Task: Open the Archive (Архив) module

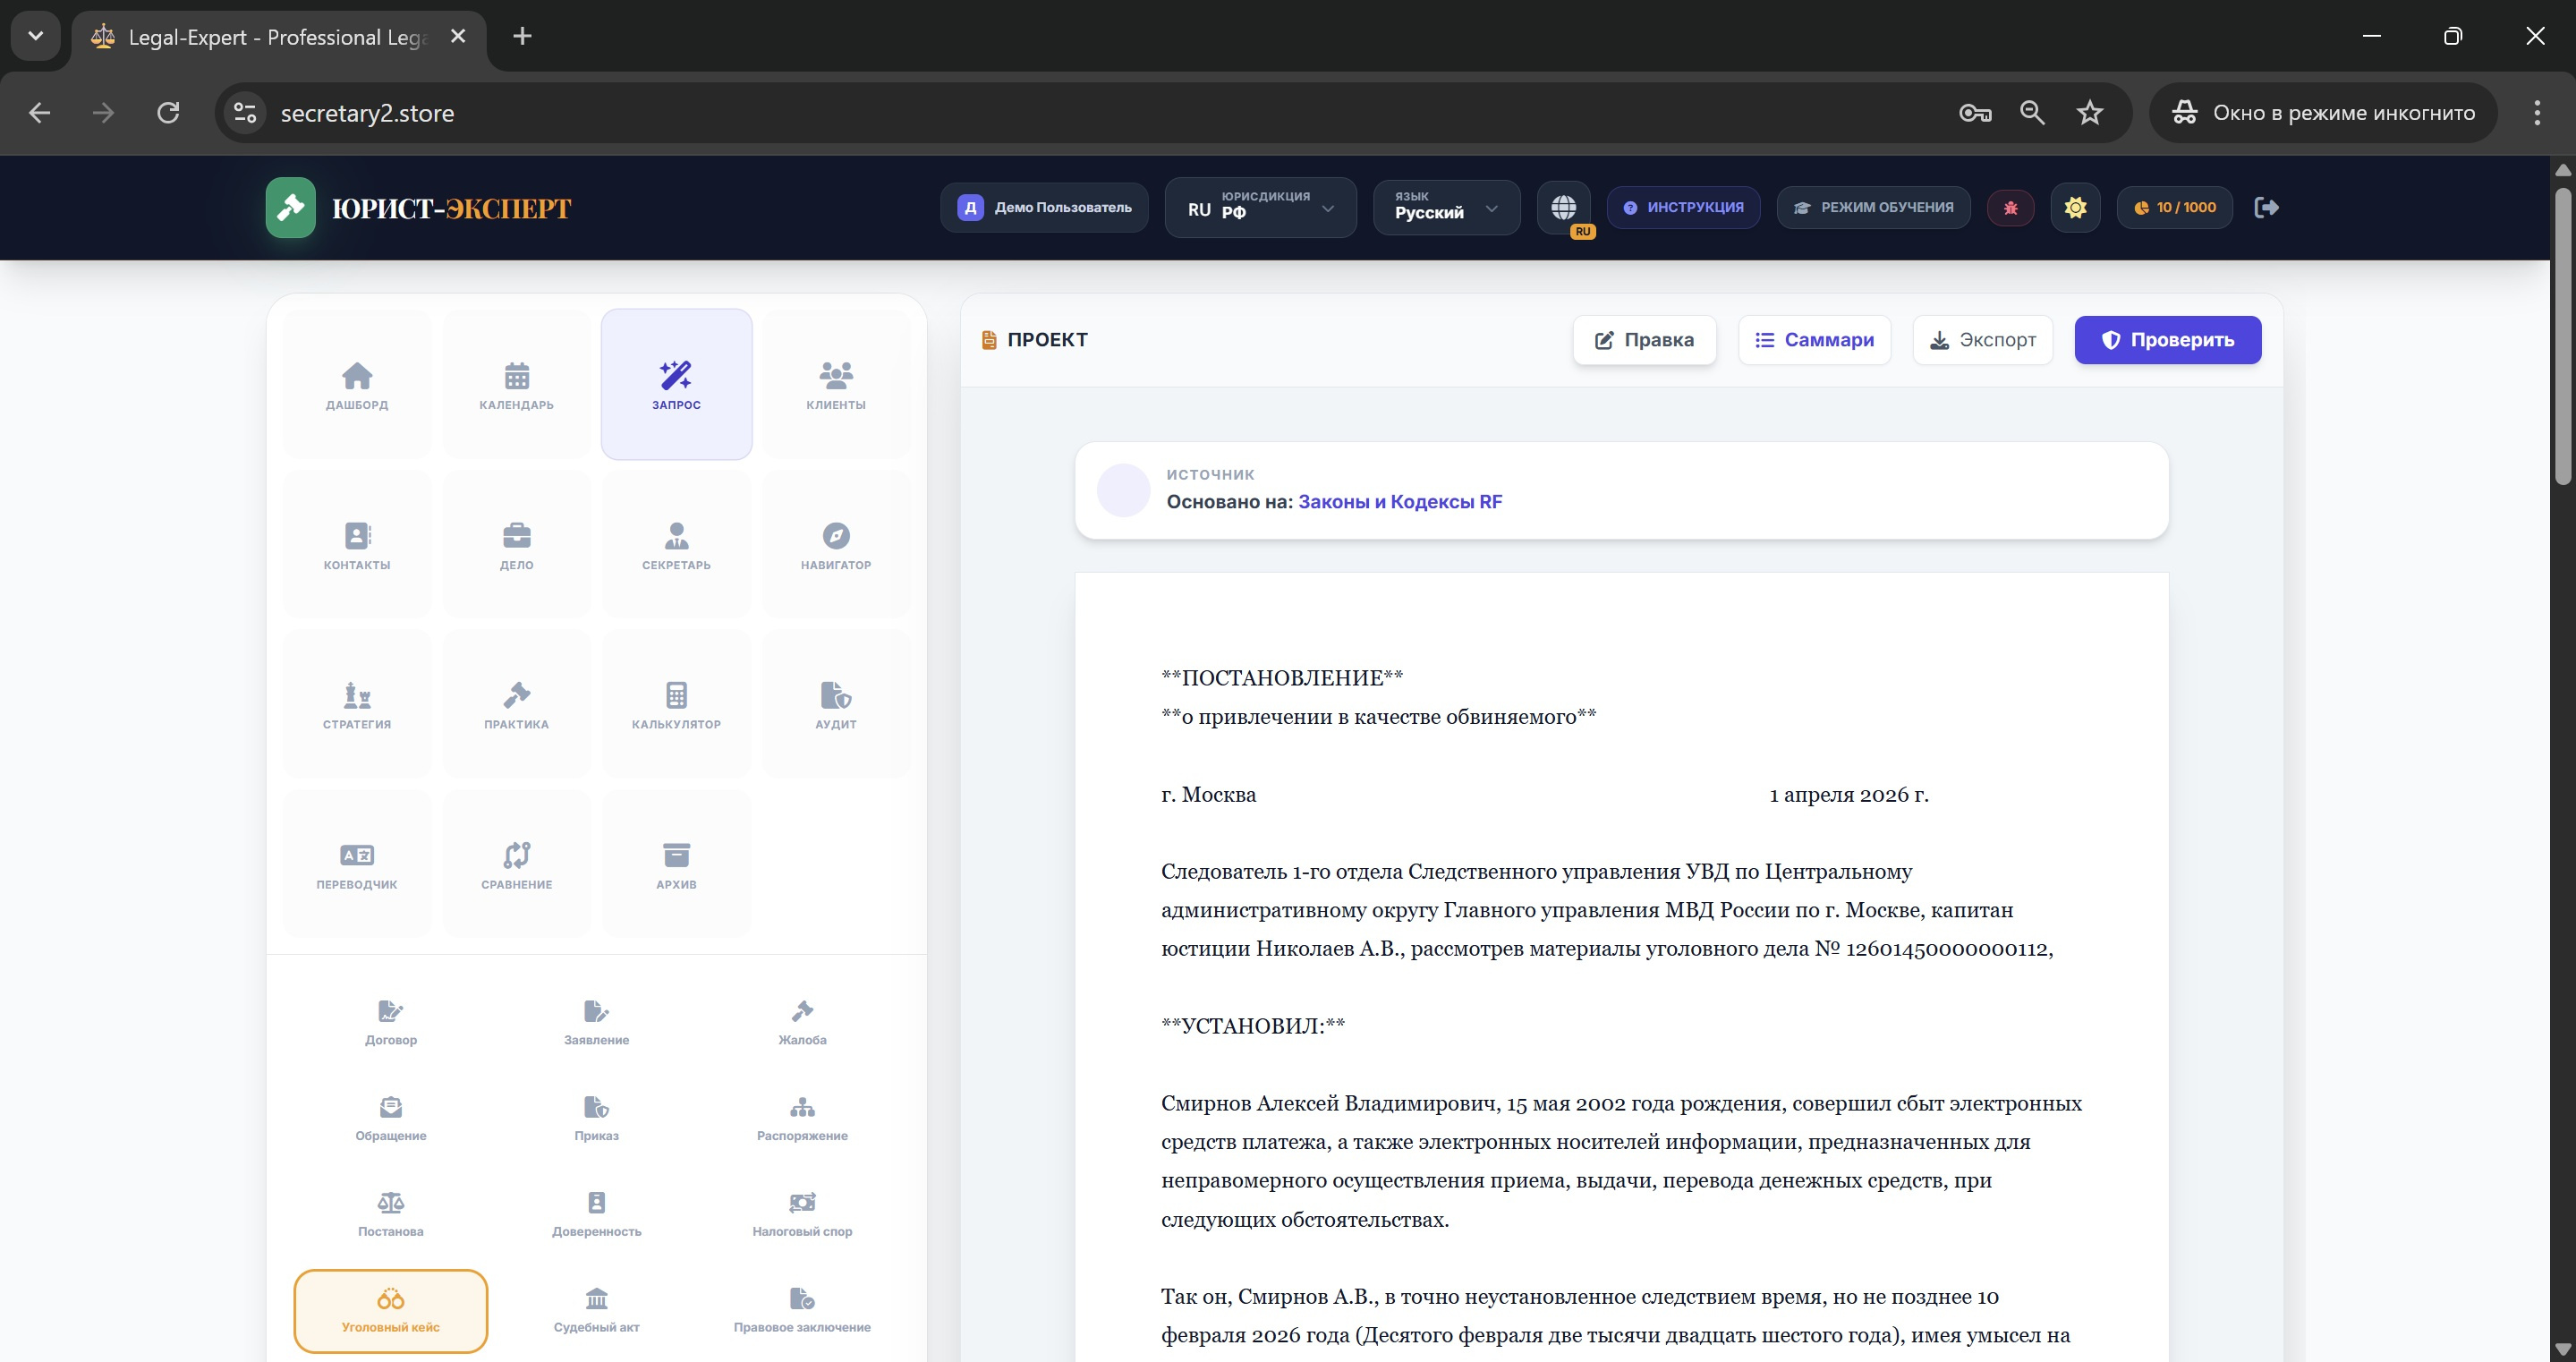Action: (x=676, y=864)
